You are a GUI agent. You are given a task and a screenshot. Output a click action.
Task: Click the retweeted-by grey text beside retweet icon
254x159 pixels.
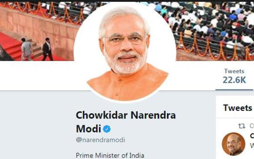(252, 126)
